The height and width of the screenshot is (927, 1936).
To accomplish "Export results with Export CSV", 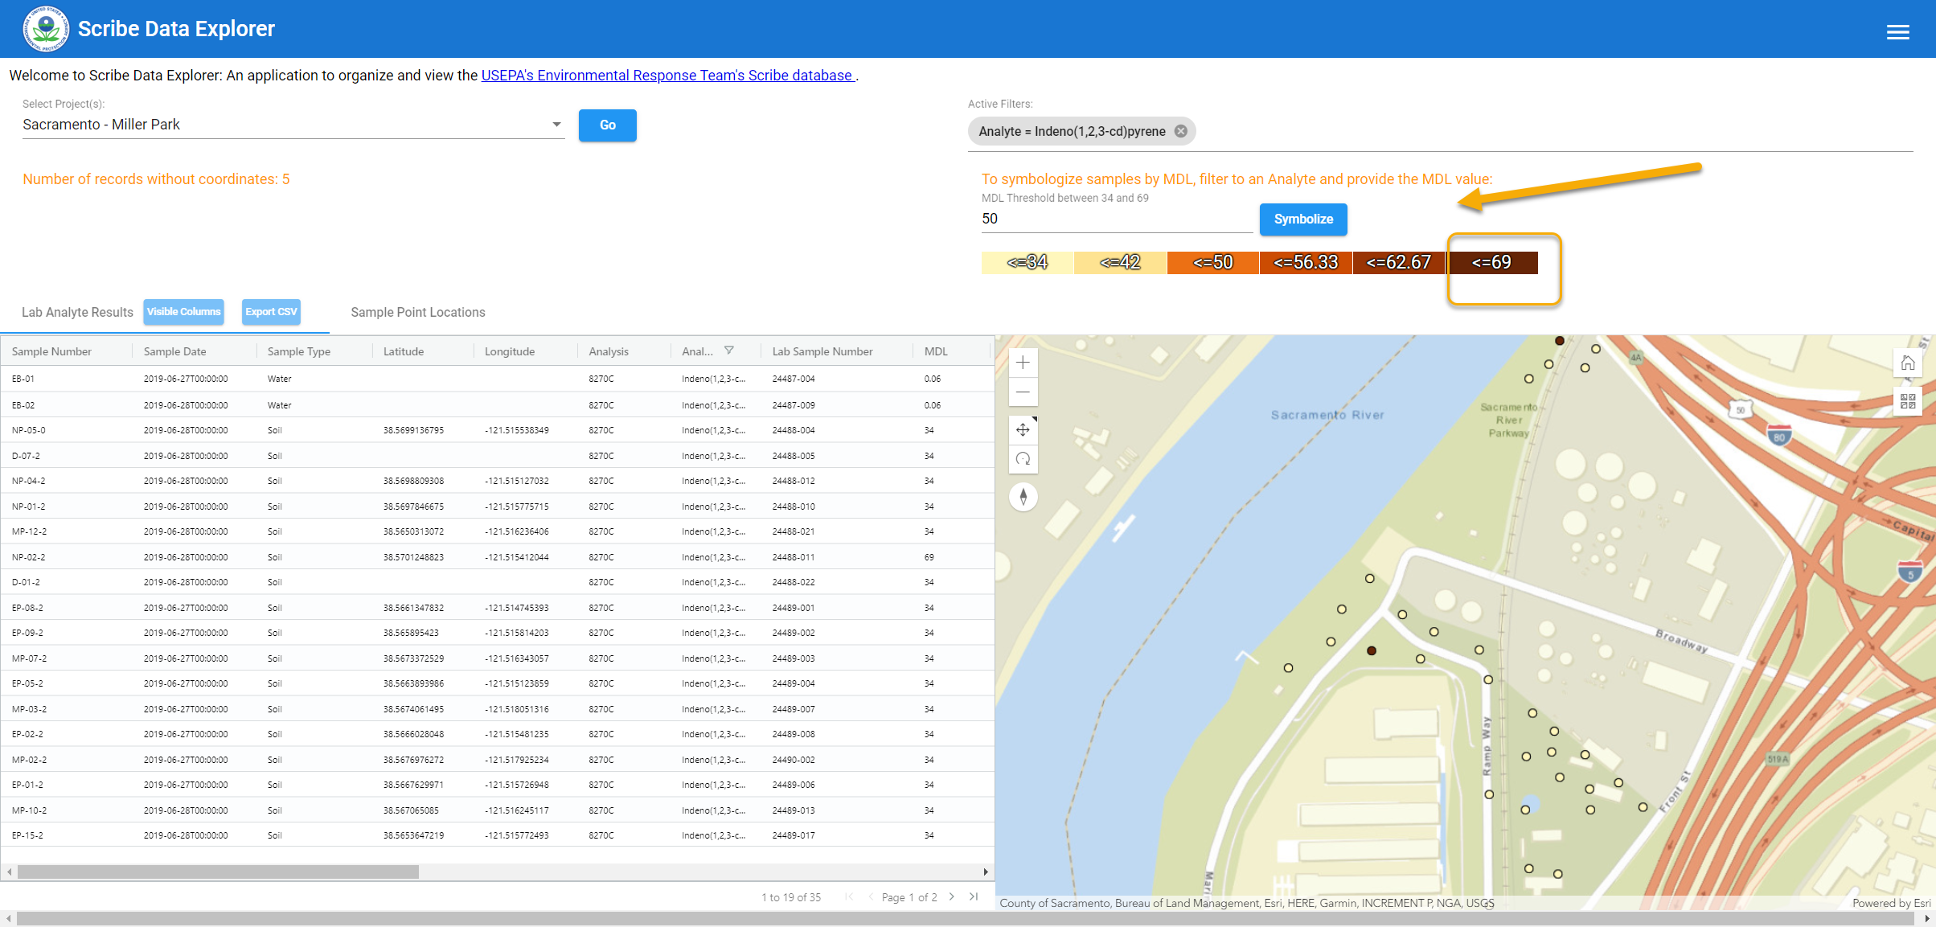I will [271, 312].
